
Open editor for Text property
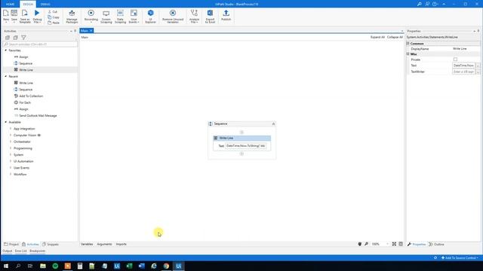478,65
